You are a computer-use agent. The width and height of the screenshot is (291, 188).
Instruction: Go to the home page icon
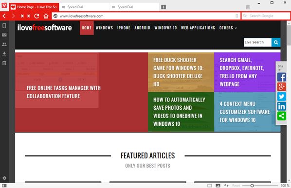pyautogui.click(x=46, y=16)
